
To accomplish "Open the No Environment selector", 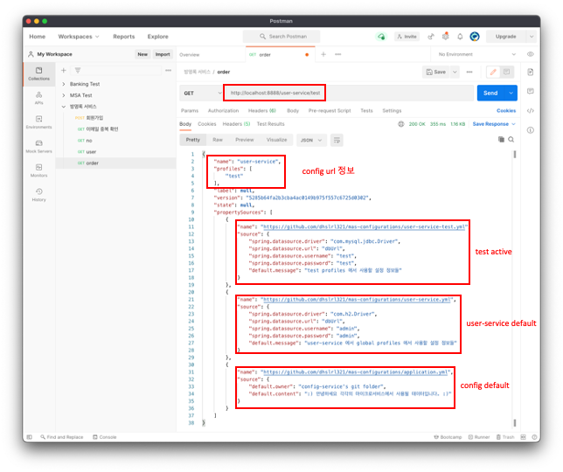I will (476, 54).
